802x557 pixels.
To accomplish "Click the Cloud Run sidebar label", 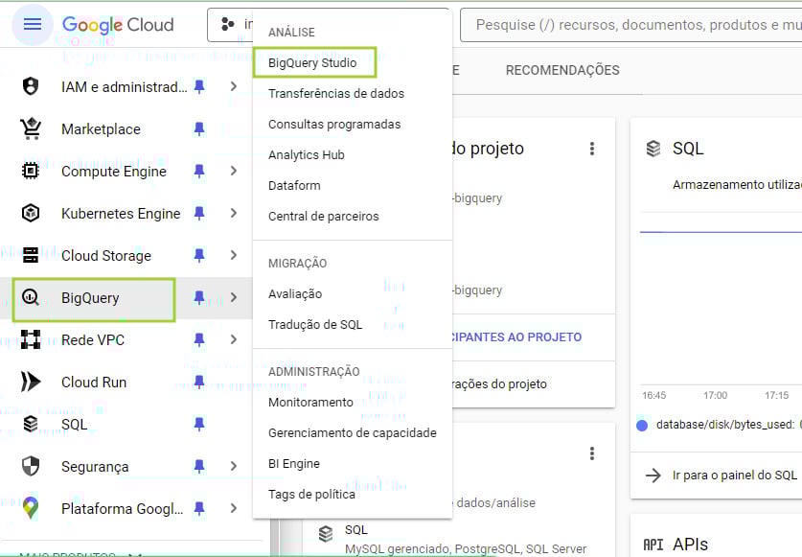I will [94, 382].
